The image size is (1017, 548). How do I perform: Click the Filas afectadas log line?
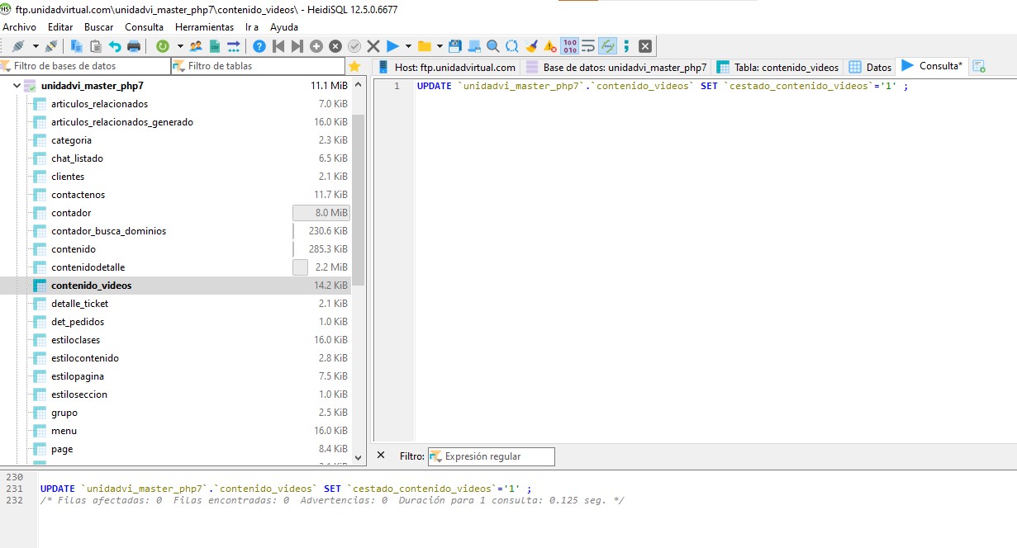coord(332,500)
